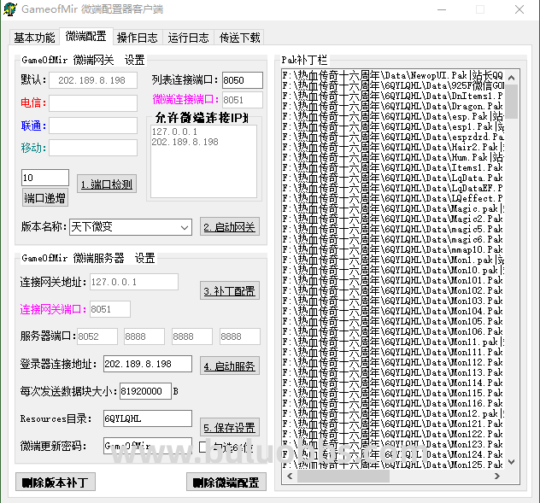Click the 电信 IP address field

pos(92,103)
